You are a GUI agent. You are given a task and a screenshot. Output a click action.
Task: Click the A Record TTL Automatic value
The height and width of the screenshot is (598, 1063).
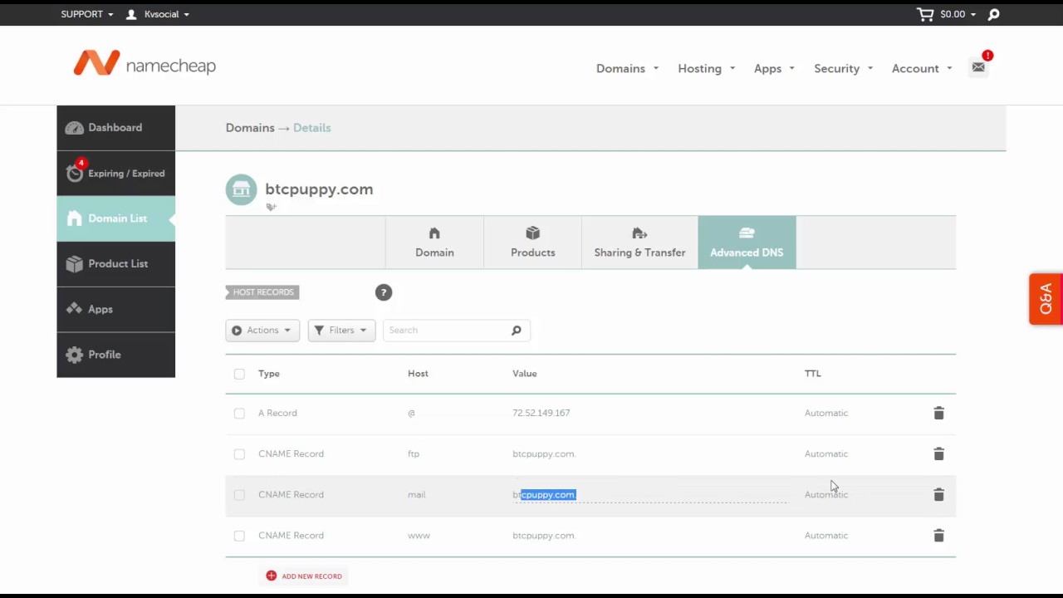click(x=826, y=413)
